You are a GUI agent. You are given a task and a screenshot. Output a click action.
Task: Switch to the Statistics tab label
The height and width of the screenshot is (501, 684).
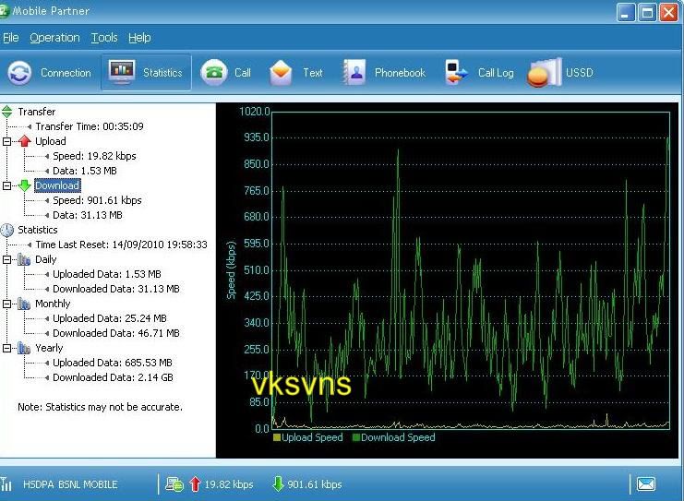162,72
